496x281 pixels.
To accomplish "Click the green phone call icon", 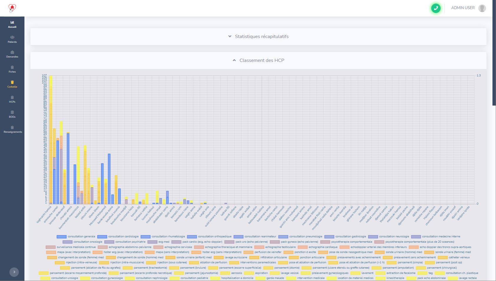I will pyautogui.click(x=436, y=8).
